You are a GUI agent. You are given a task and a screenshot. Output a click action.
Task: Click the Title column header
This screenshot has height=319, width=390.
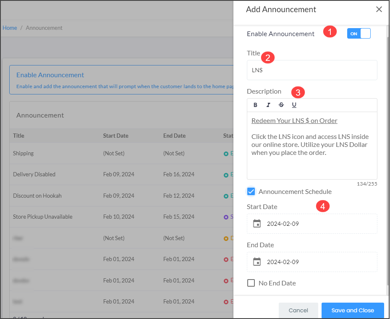(18, 136)
